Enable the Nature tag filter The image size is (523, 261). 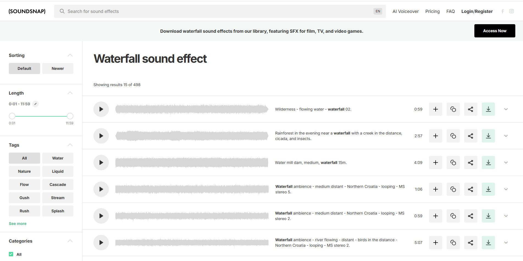click(24, 171)
